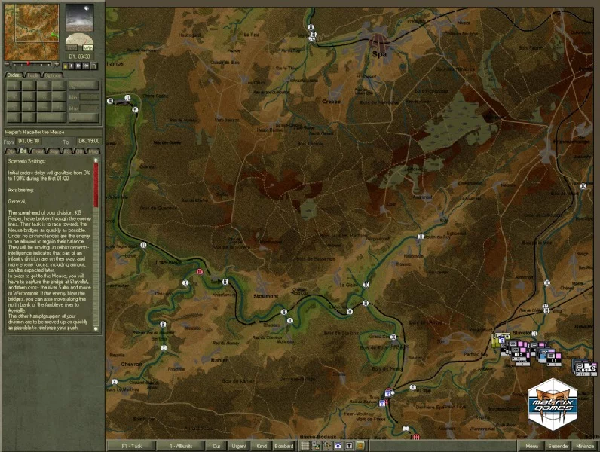Click the unit-list icon right of the grid icon
This screenshot has height=452, width=600.
pyautogui.click(x=316, y=445)
